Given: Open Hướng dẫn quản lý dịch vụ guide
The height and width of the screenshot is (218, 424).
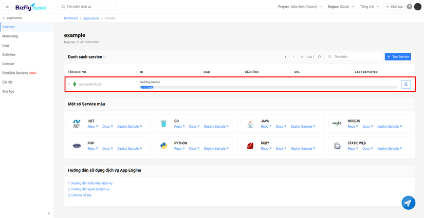Looking at the screenshot, I should 89,189.
